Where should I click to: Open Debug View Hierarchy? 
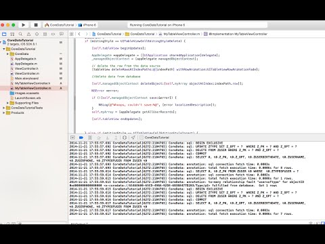[125, 138]
